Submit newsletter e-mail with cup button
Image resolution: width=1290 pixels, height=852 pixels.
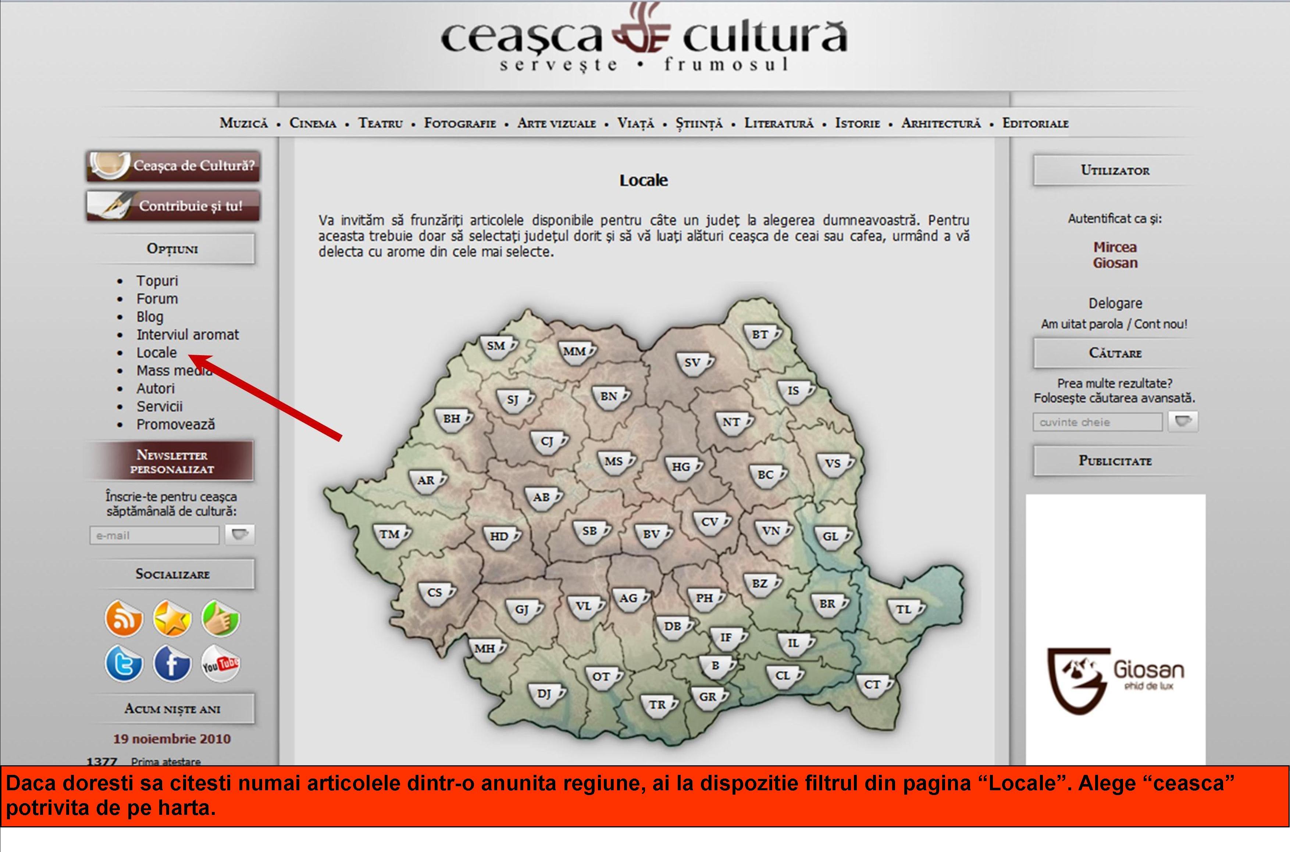[x=240, y=535]
